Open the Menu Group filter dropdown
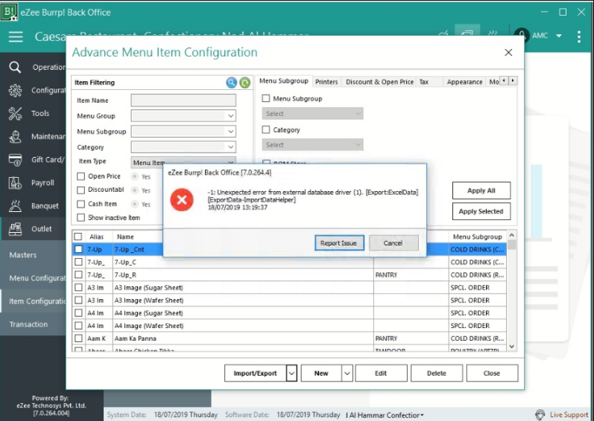Viewport: 594px width, 421px height. [231, 115]
